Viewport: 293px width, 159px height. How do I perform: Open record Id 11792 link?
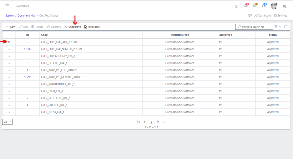[27, 77]
